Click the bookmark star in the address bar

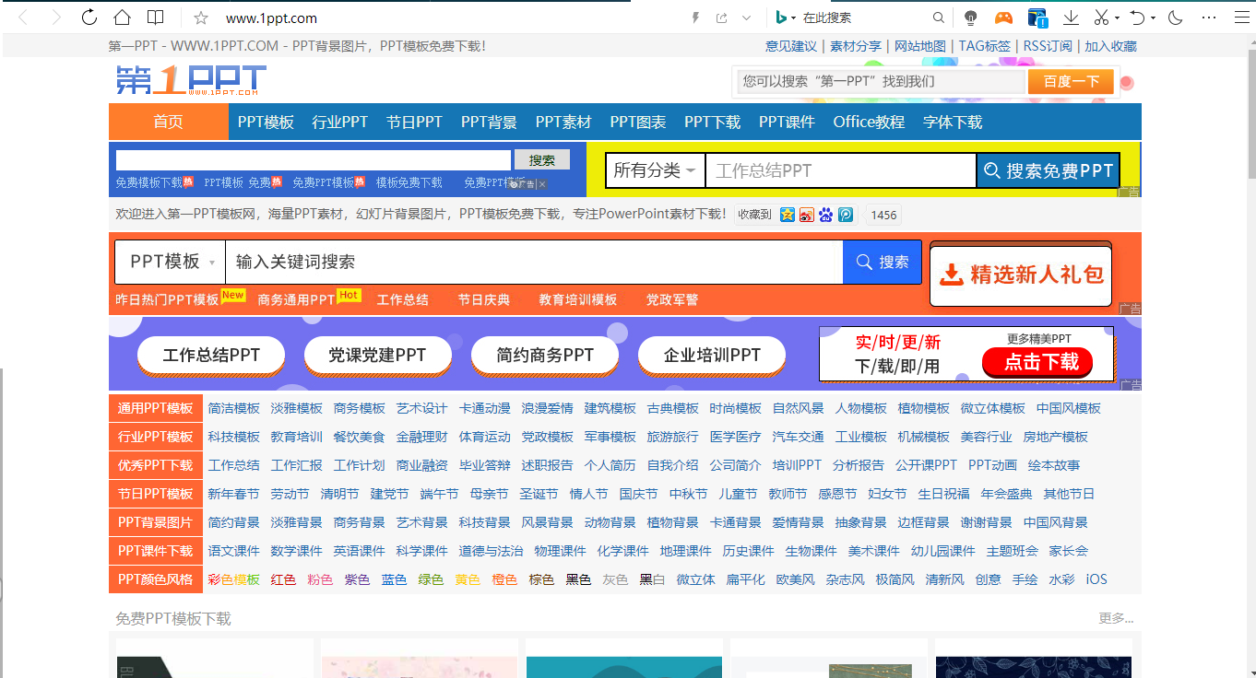pyautogui.click(x=201, y=18)
